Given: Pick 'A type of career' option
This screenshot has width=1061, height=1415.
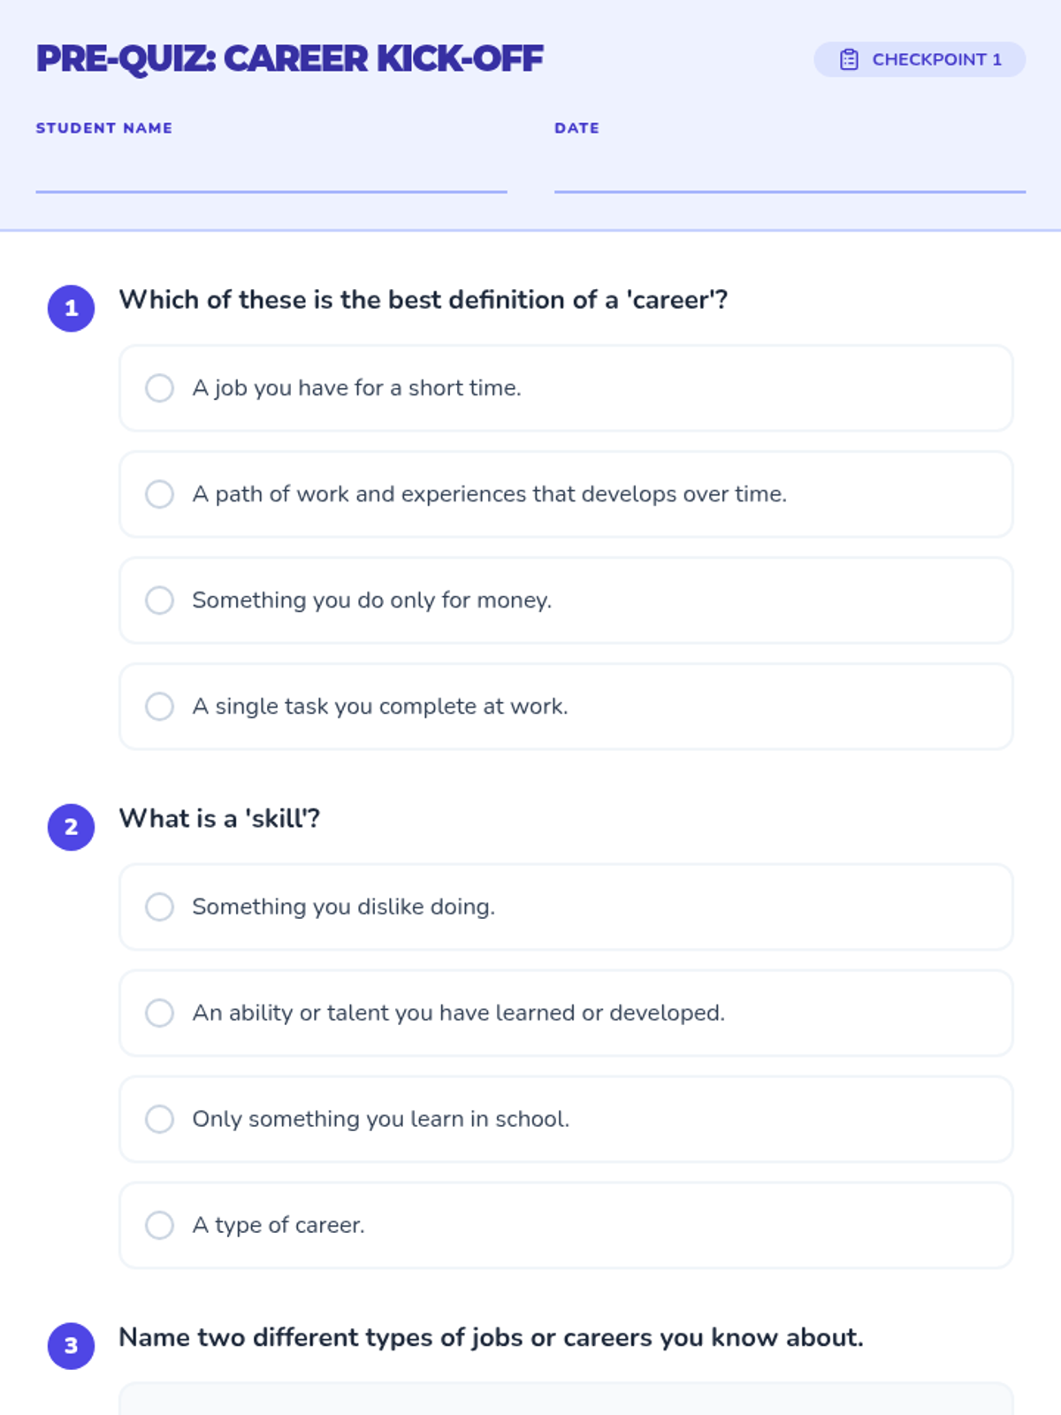Looking at the screenshot, I should 566,1225.
